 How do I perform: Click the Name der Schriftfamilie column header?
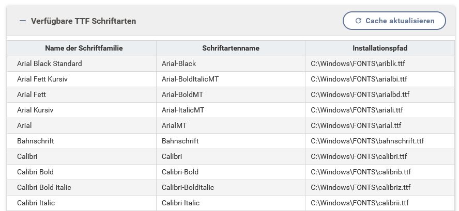(84, 48)
